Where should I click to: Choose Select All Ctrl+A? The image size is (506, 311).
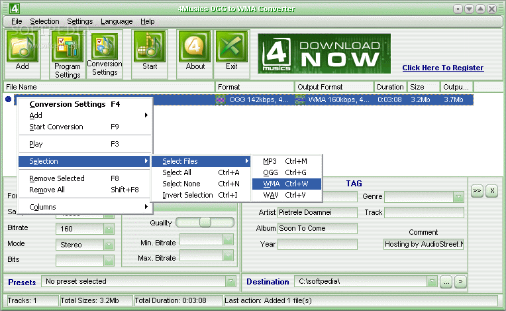point(201,172)
